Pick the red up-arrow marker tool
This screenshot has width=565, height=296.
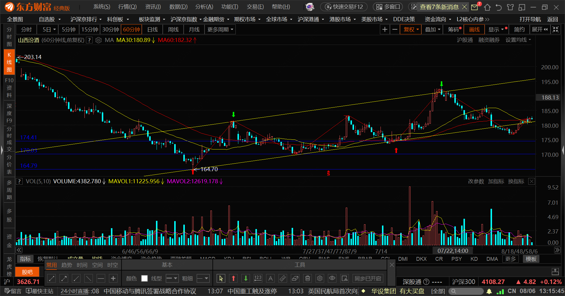pos(233,278)
